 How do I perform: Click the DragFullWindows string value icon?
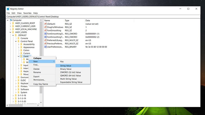coord(45,27)
